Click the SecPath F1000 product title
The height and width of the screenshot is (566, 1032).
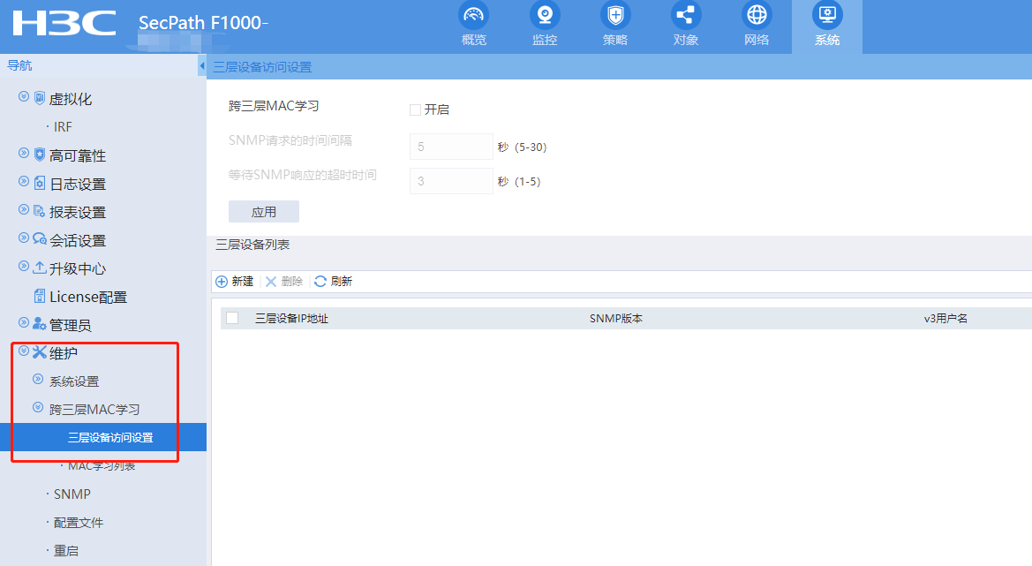pyautogui.click(x=203, y=23)
